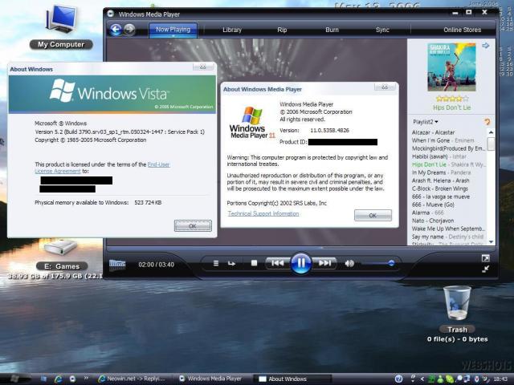514x385 pixels.
Task: Open the Trash desktop icon
Action: [457, 310]
